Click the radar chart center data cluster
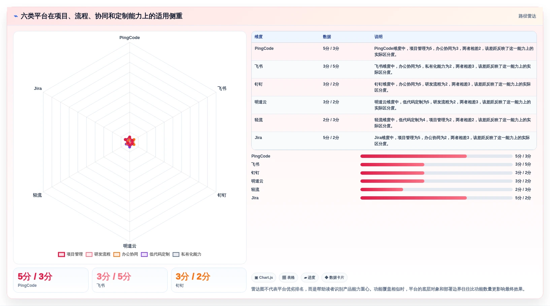 (130, 142)
